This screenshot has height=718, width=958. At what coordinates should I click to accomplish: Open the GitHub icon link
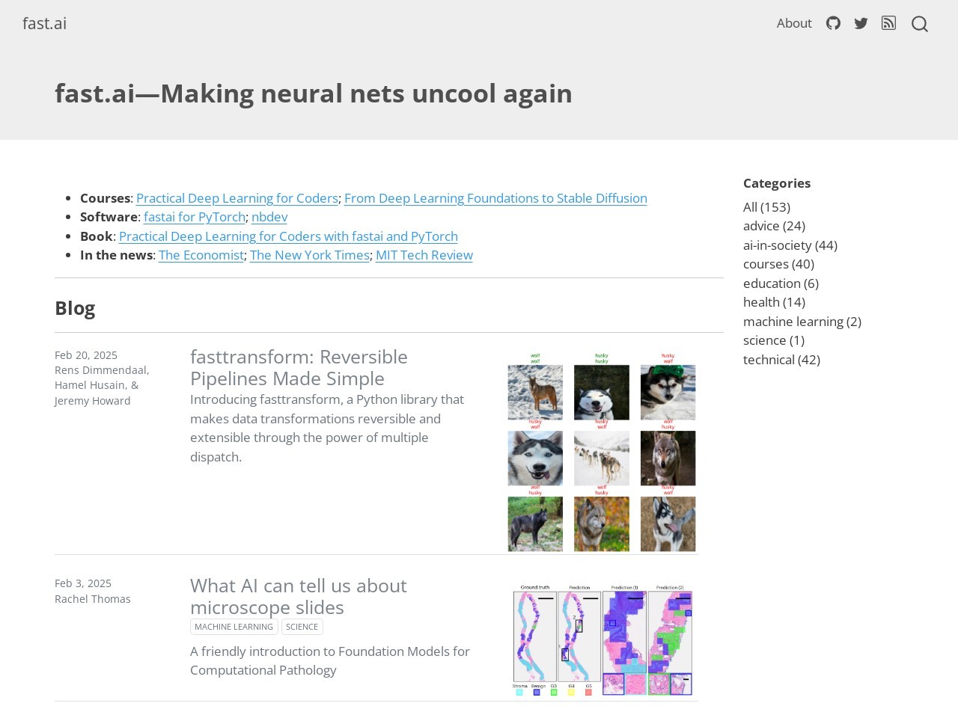click(833, 23)
